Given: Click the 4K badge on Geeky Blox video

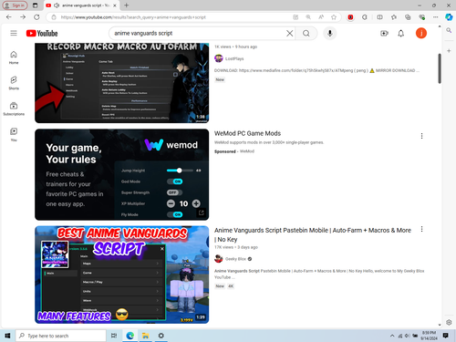Looking at the screenshot, I should click(231, 286).
